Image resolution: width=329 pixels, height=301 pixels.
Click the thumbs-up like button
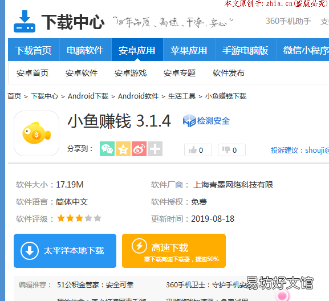198,150
